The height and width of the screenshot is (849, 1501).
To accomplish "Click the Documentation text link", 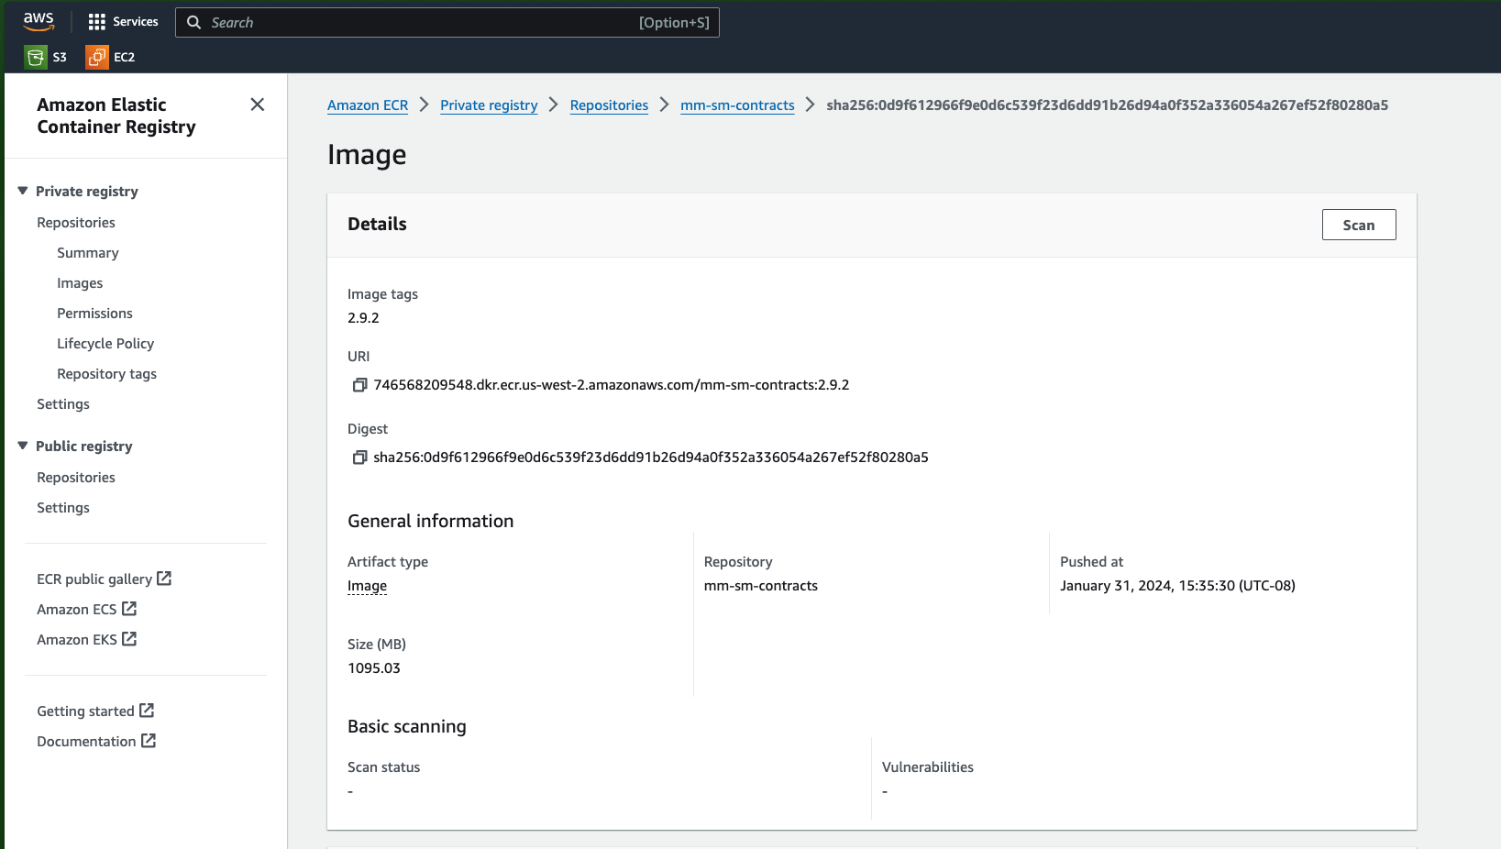I will pyautogui.click(x=86, y=742).
